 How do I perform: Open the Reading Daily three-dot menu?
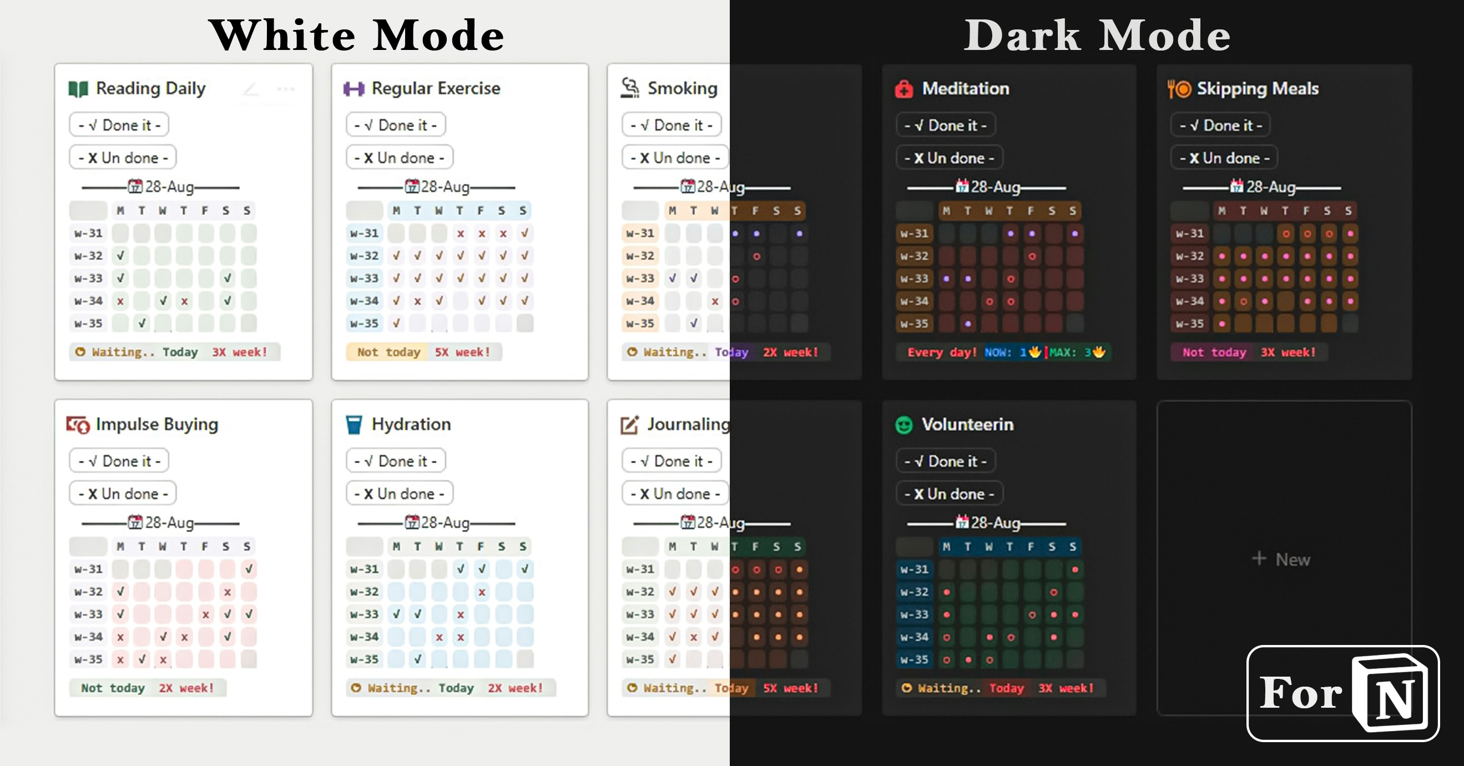pyautogui.click(x=286, y=89)
